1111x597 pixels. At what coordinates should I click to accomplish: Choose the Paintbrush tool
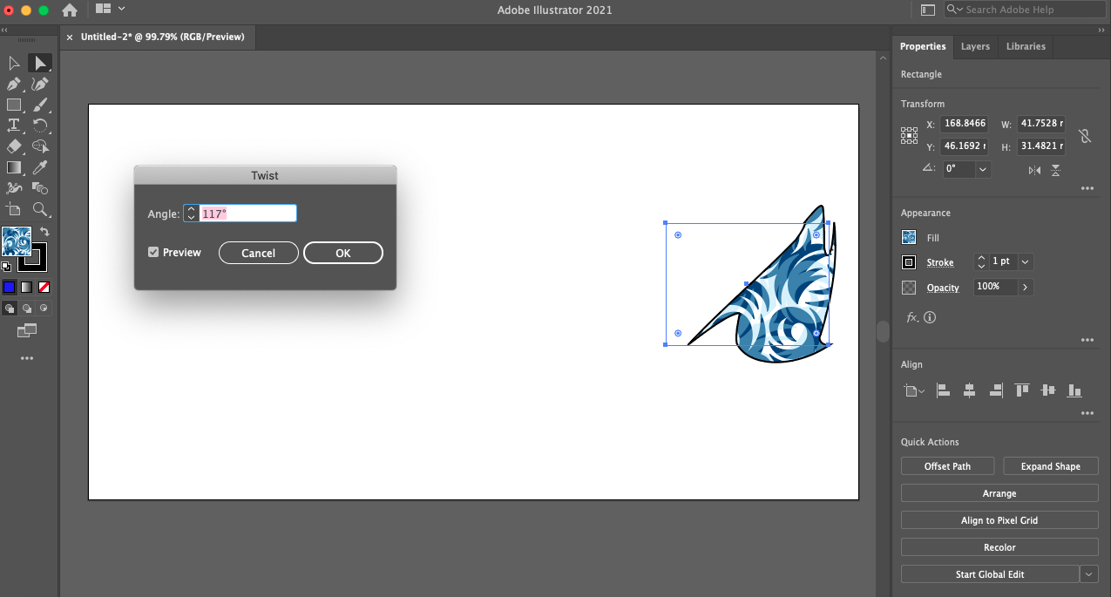click(39, 105)
